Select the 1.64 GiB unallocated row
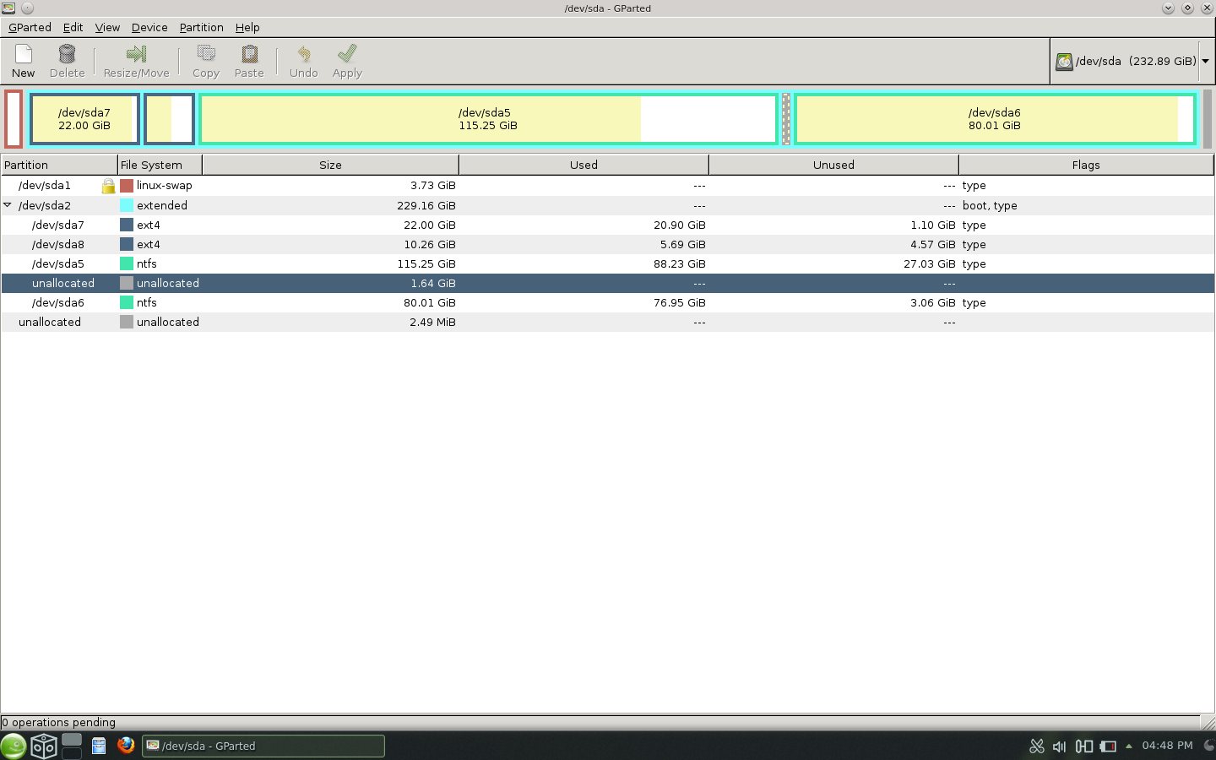 click(x=607, y=283)
